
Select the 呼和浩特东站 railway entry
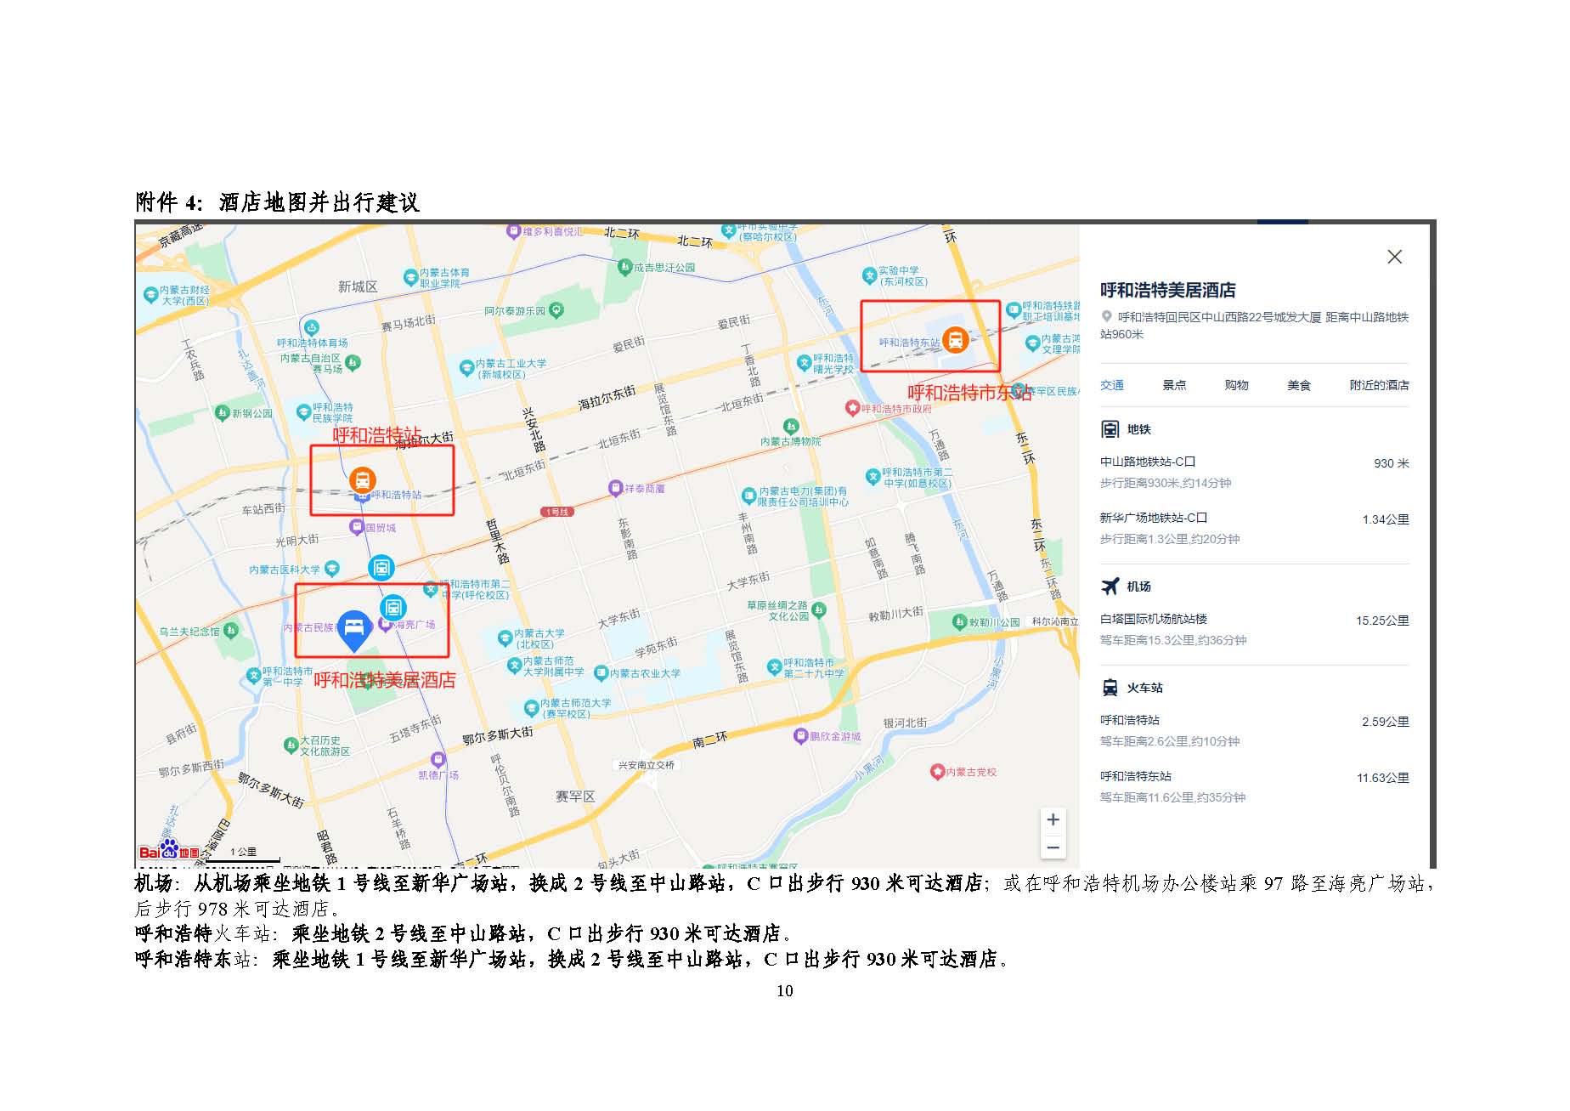click(x=1135, y=776)
